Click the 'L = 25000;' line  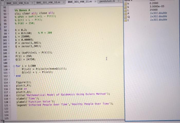[x=23, y=36]
